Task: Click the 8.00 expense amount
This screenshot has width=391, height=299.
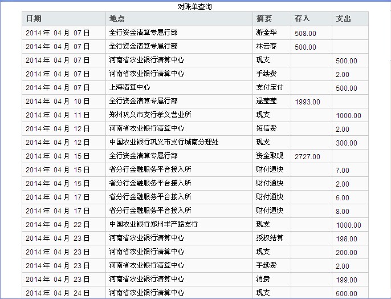Action: point(343,212)
